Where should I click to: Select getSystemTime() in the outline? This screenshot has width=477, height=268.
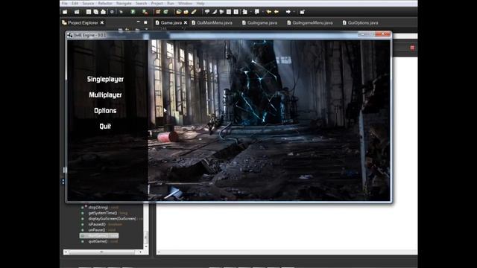click(103, 213)
